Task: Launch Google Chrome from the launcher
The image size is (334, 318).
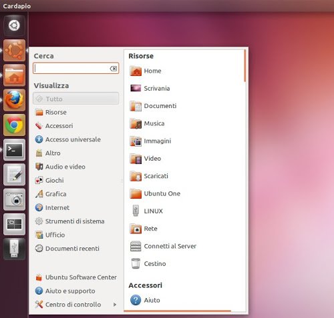Action: click(14, 125)
